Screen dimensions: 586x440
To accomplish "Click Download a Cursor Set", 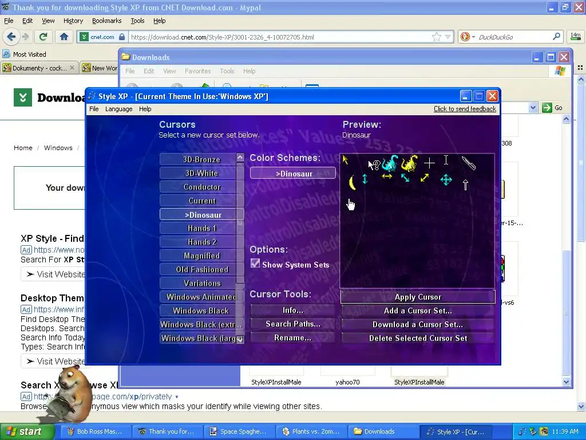I will [x=418, y=324].
